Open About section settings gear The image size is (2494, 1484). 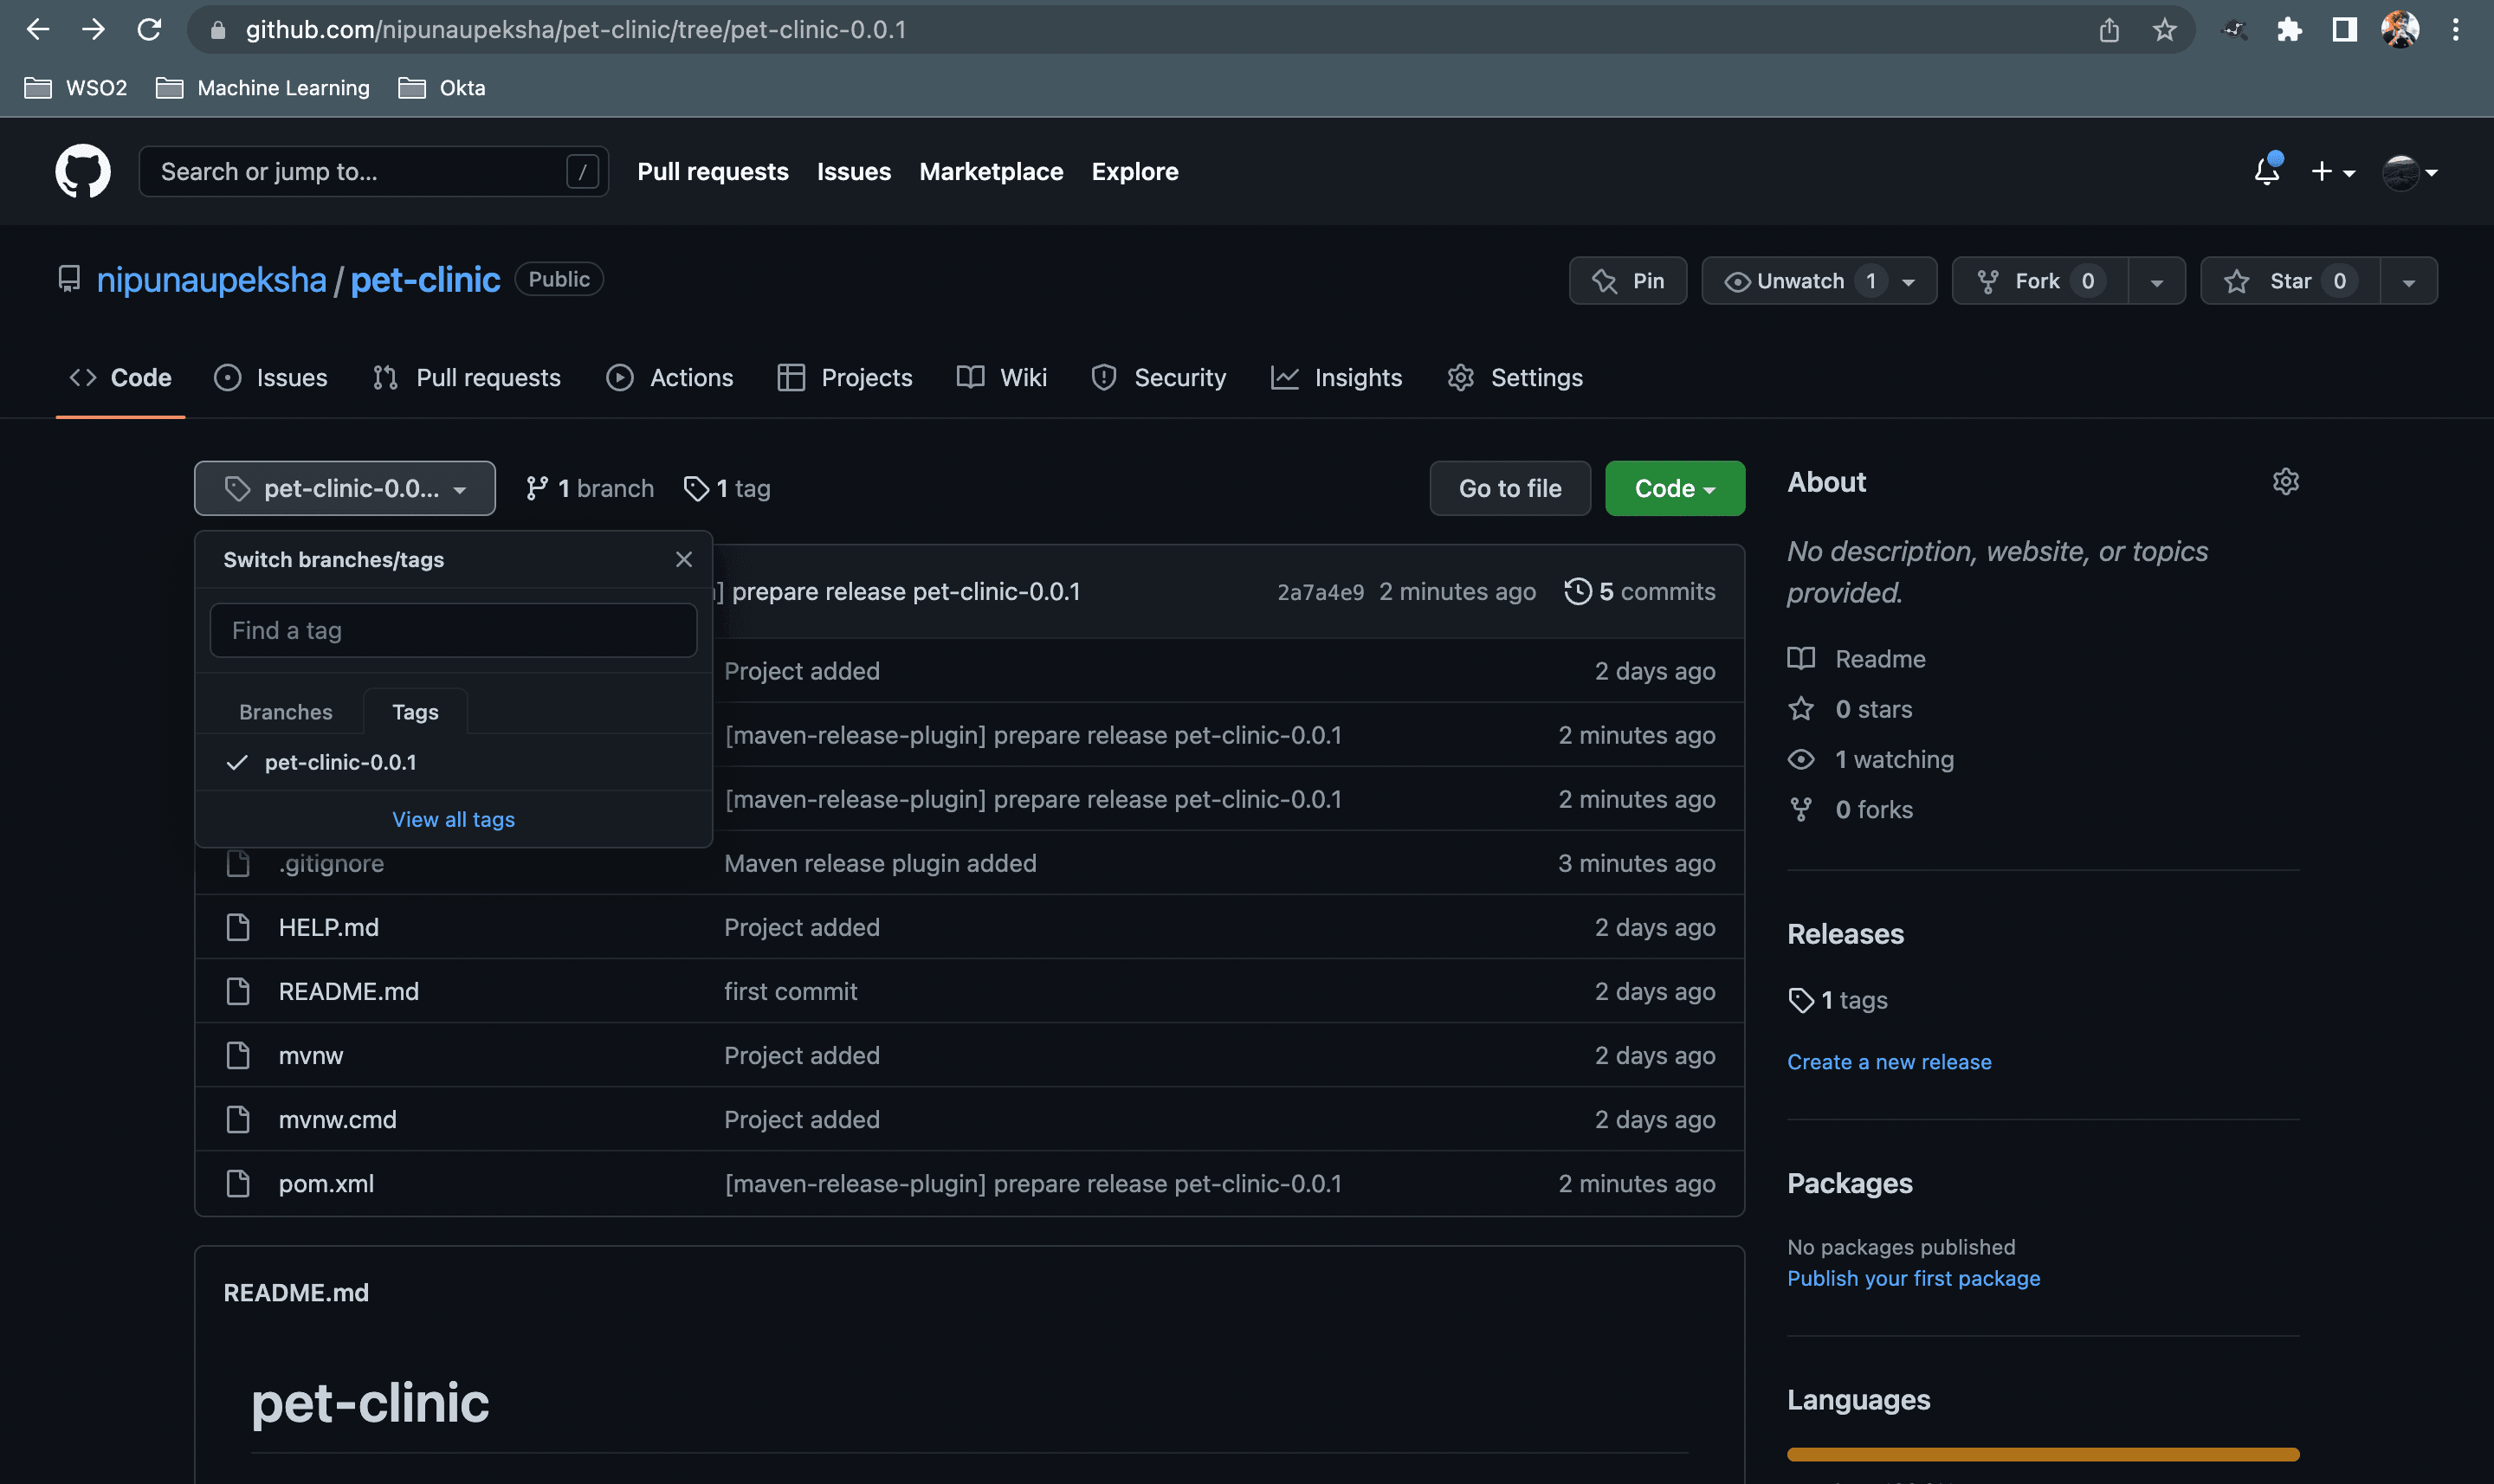tap(2286, 481)
